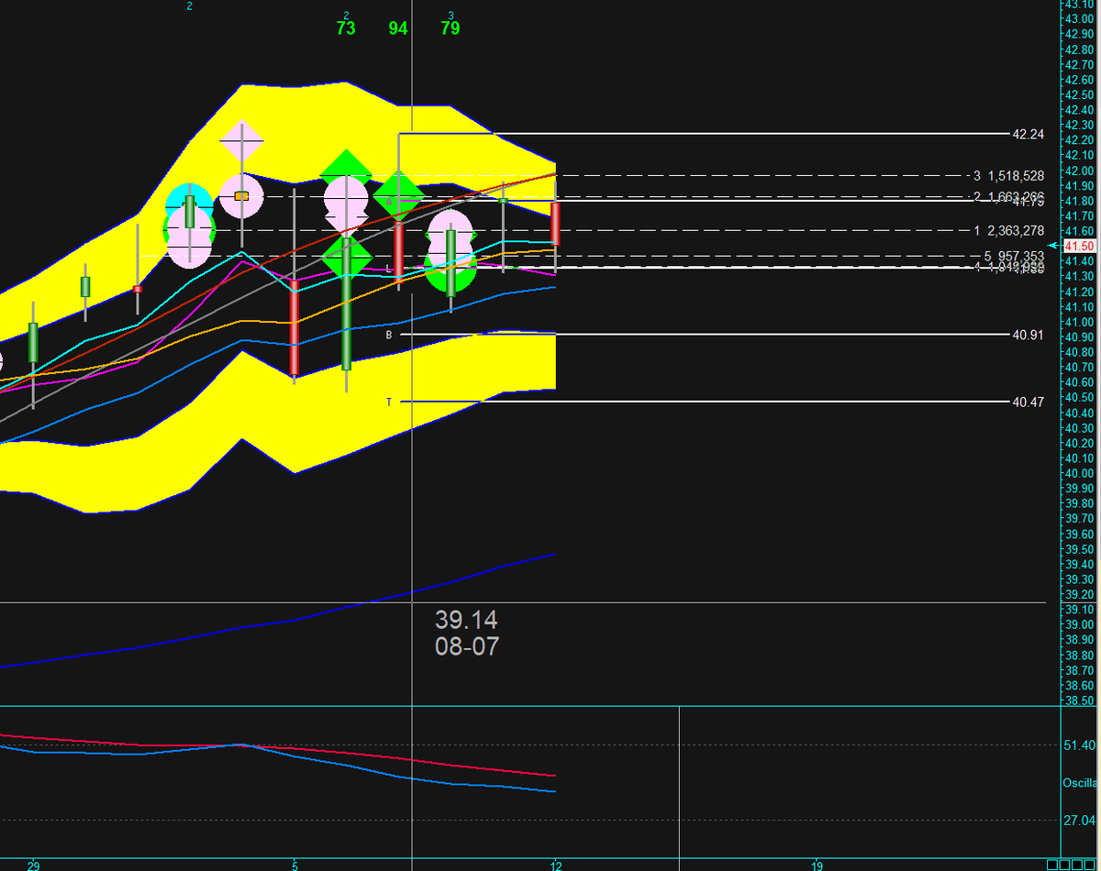The width and height of the screenshot is (1101, 871).
Task: Select the last red candle at date 12
Action: coord(556,224)
